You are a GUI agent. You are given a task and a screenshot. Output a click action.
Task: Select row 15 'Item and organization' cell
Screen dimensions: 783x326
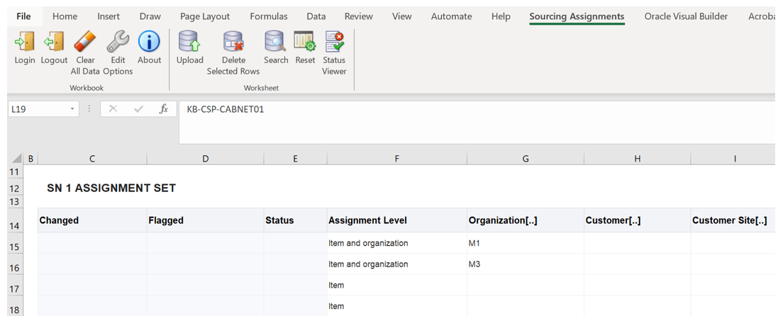397,243
